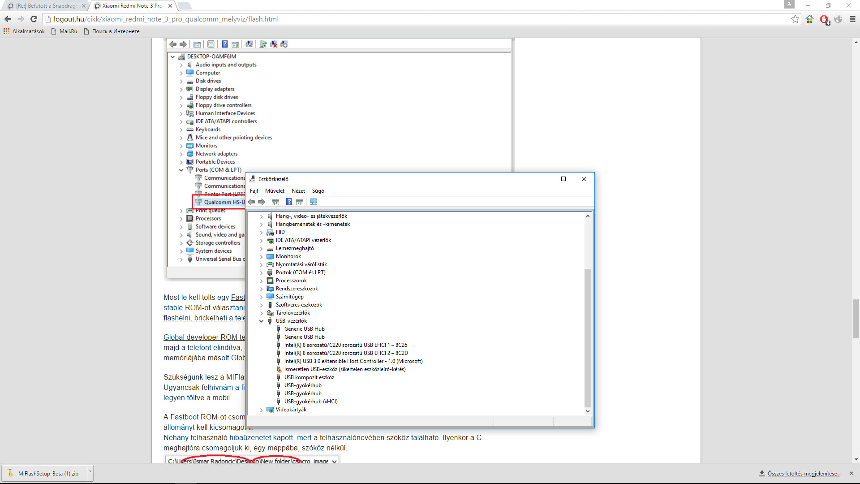Click the browser page vertical scrollbar thumb
The height and width of the screenshot is (484, 860).
[856, 319]
